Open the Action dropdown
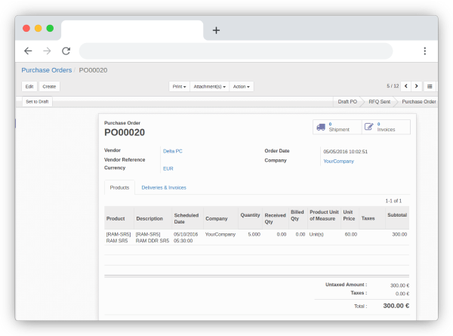Viewport: 453px width, 336px height. point(242,86)
